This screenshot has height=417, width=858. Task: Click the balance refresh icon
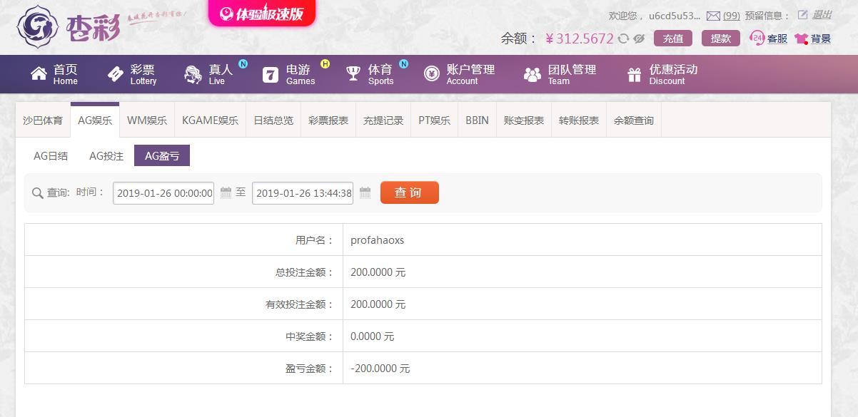[623, 38]
